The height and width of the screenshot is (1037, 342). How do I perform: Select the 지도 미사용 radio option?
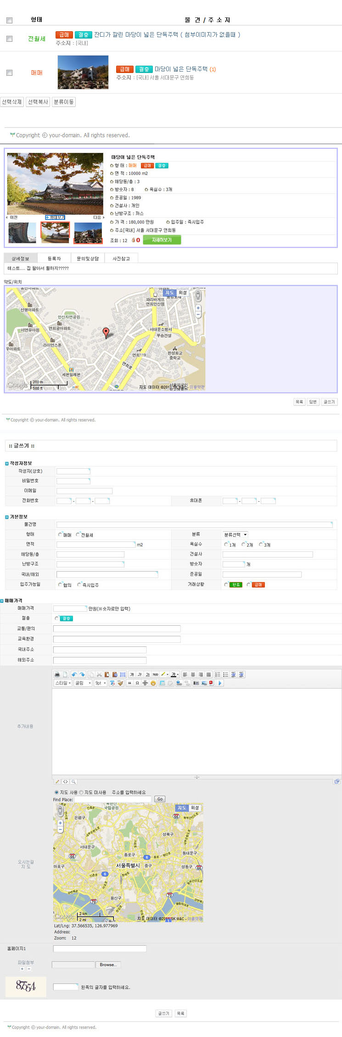81,792
